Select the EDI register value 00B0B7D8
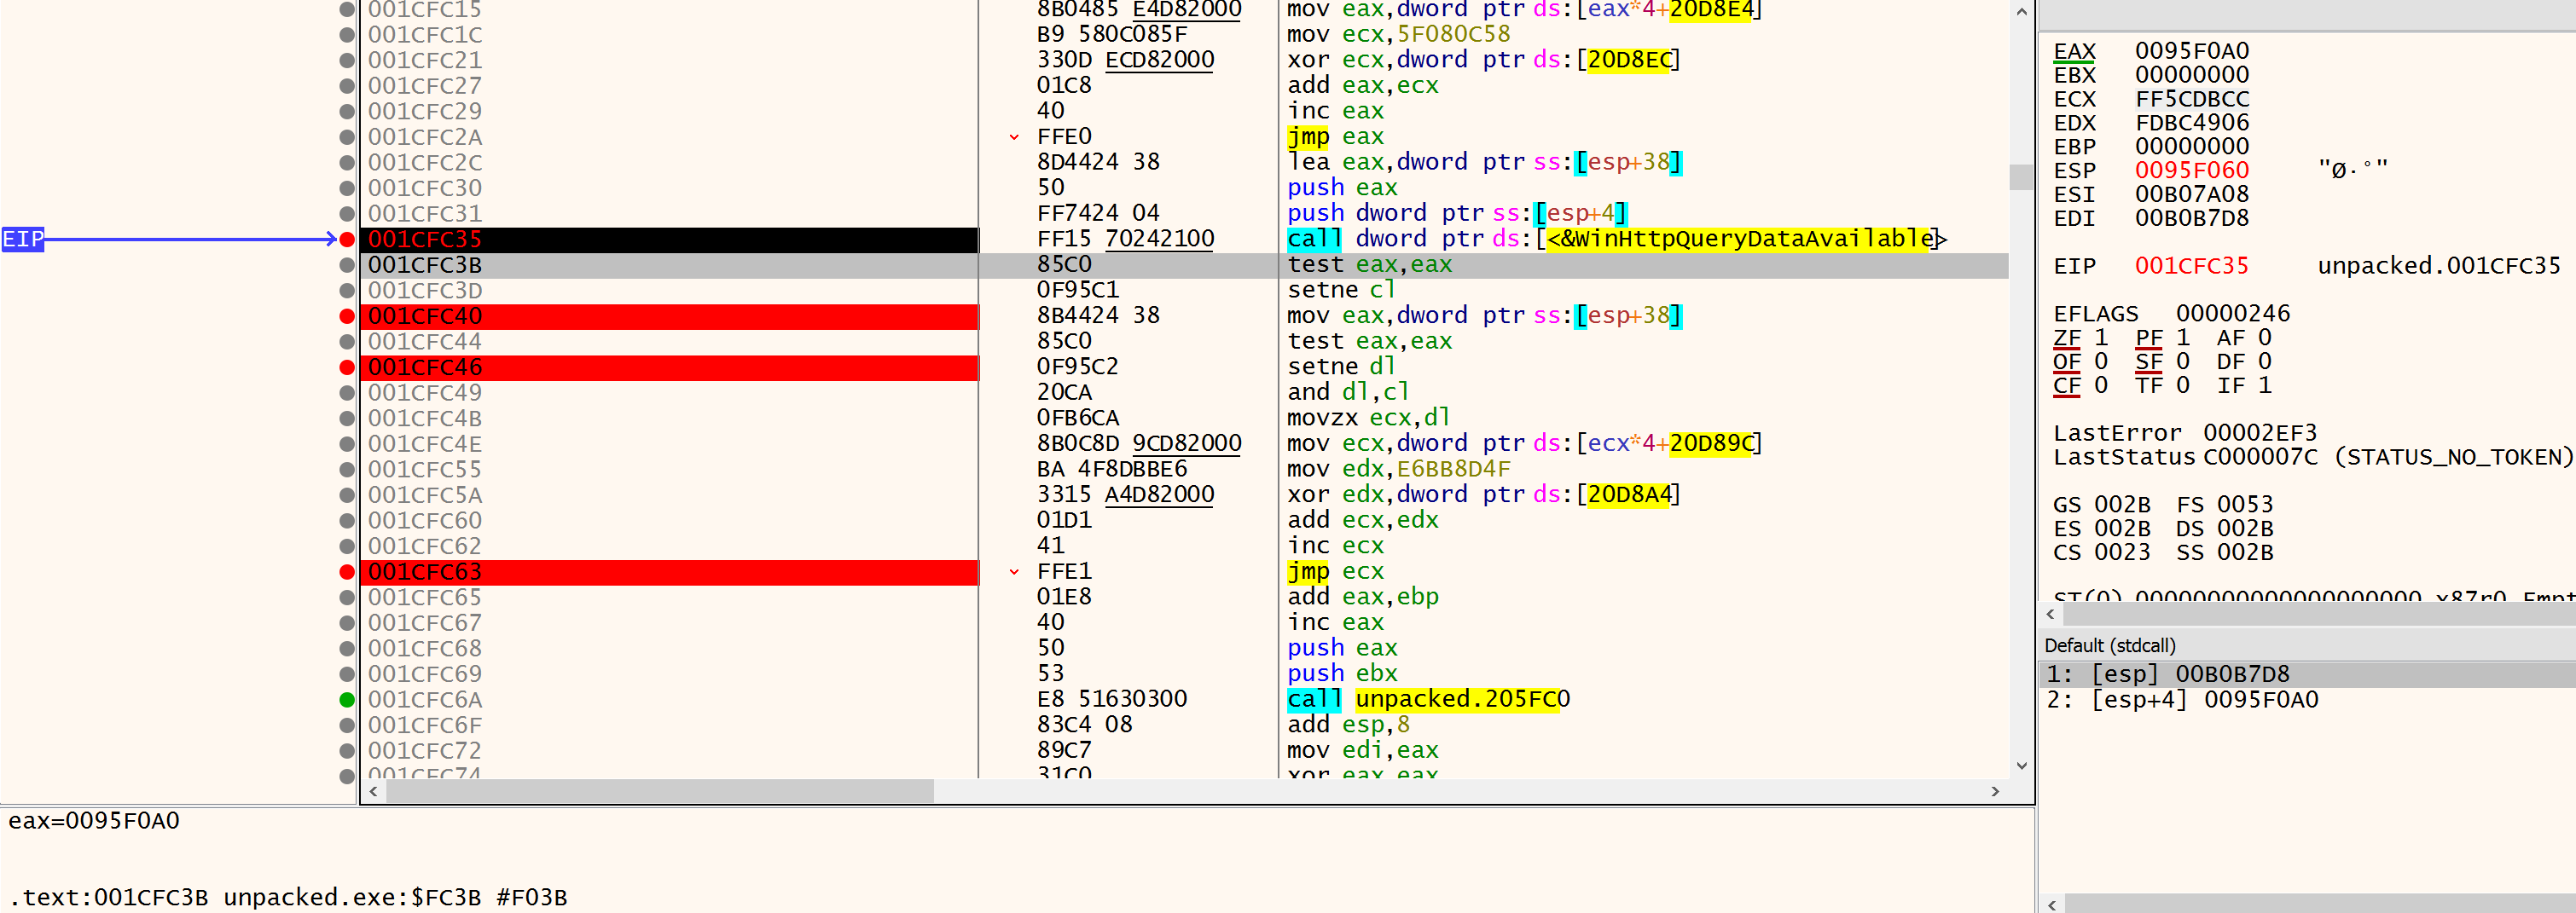2576x913 pixels. point(2192,219)
